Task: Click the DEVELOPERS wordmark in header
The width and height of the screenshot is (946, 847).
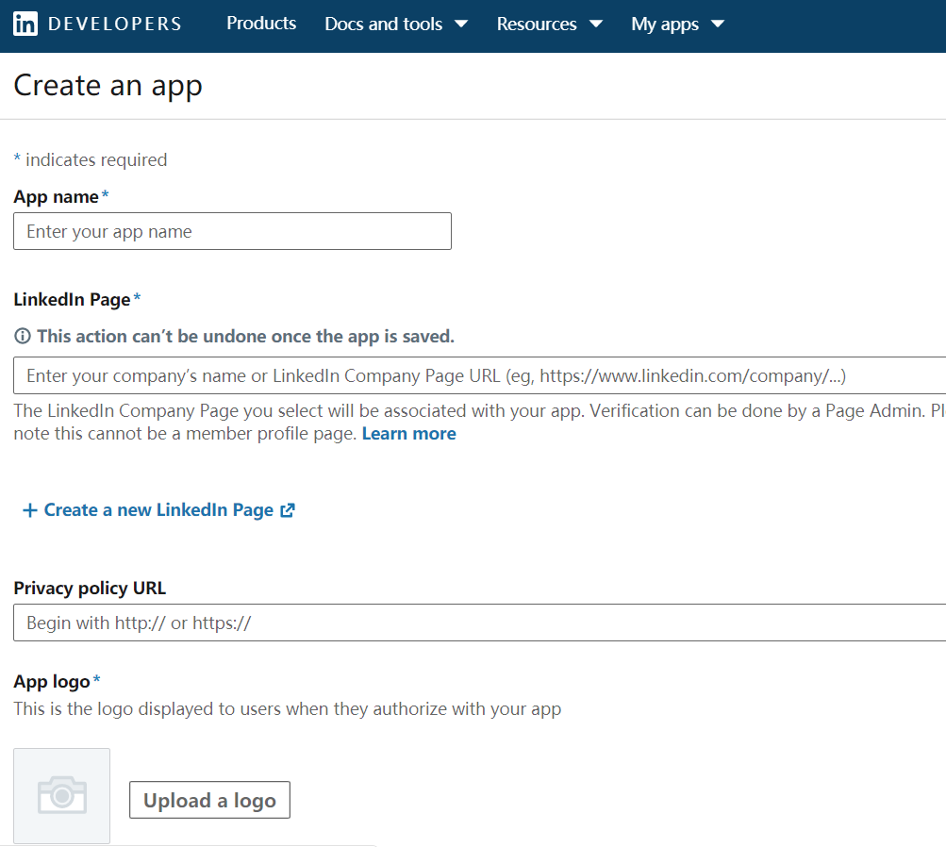Action: (114, 25)
